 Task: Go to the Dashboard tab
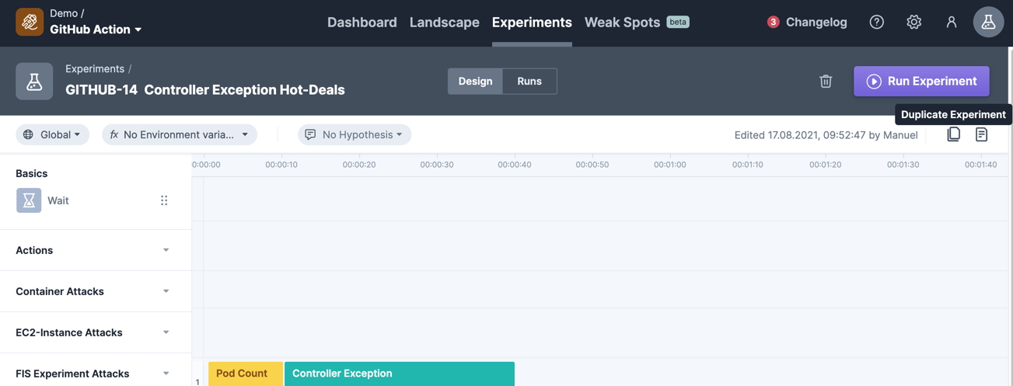click(x=362, y=22)
